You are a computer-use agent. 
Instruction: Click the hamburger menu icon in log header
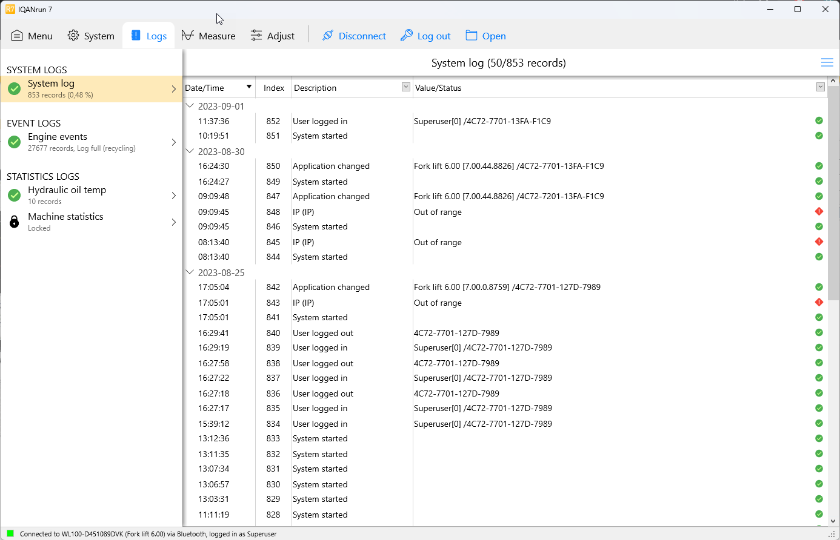point(827,63)
